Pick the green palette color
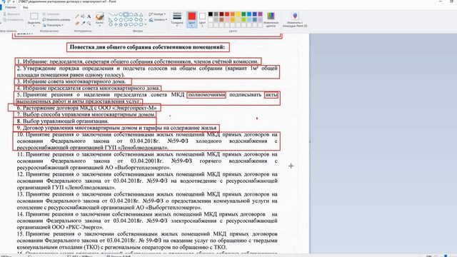This screenshot has width=457, height=257. 243,14
